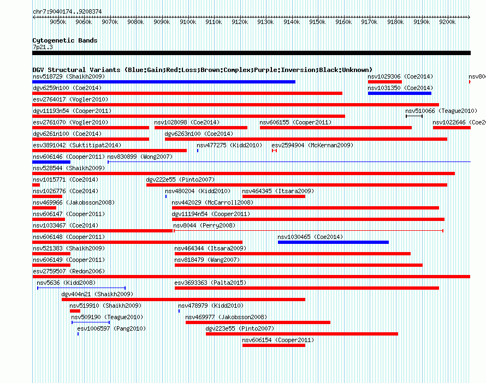Select nsv469966 (Jakobsson2008) label
The width and height of the screenshot is (486, 383).
point(74,202)
